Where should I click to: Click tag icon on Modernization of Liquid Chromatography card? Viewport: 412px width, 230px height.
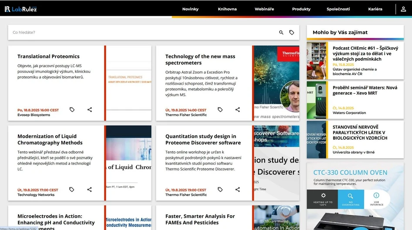[x=72, y=190]
